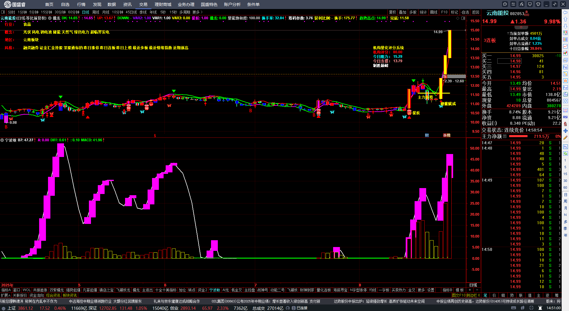Open the message chat icon in title bar
Screen dimensions: 569x311
(505, 4)
